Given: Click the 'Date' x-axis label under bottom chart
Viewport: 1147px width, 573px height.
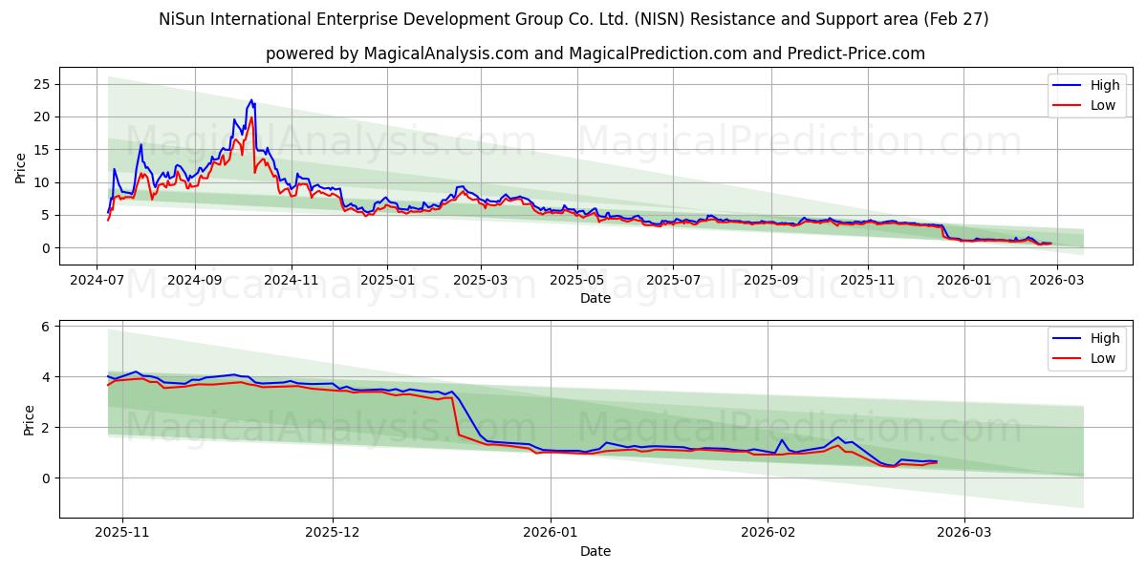Looking at the screenshot, I should 595,551.
